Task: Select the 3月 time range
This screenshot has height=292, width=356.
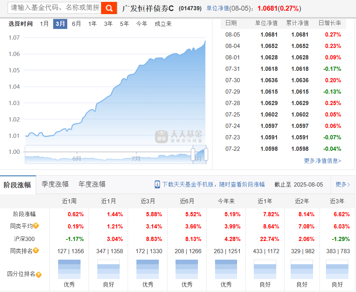Action: pos(60,24)
